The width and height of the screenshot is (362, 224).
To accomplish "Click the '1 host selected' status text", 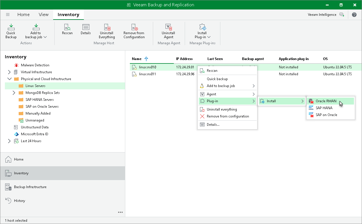I will pos(16,221).
